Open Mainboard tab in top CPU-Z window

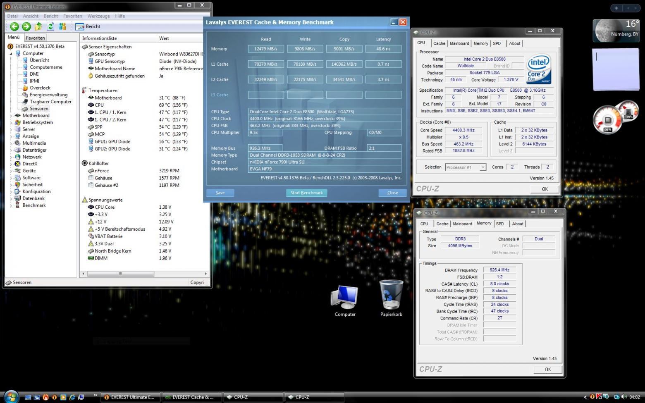pyautogui.click(x=459, y=43)
